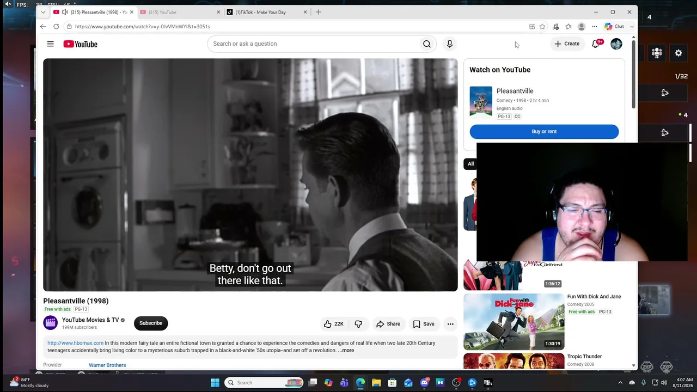The width and height of the screenshot is (697, 392).
Task: Click Buy or rent for Pleasantville
Action: [544, 131]
